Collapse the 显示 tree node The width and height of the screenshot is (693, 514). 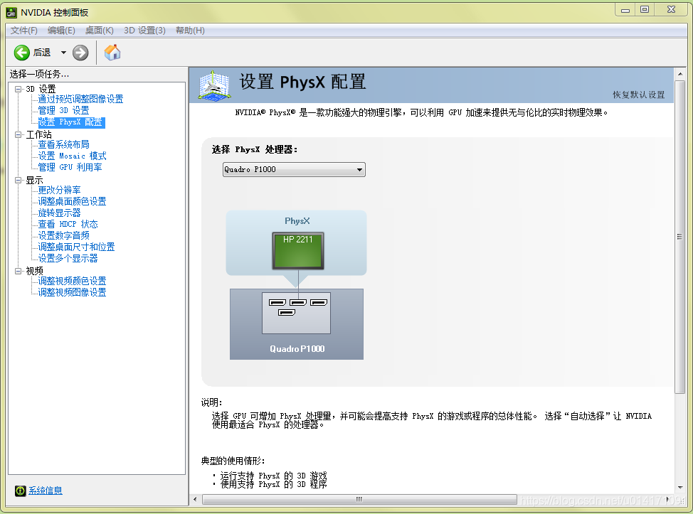click(18, 180)
